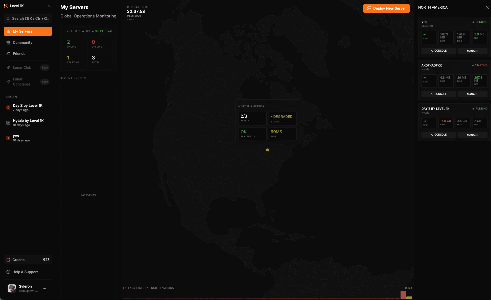Click the Lunar Club rocket icon

8,68
